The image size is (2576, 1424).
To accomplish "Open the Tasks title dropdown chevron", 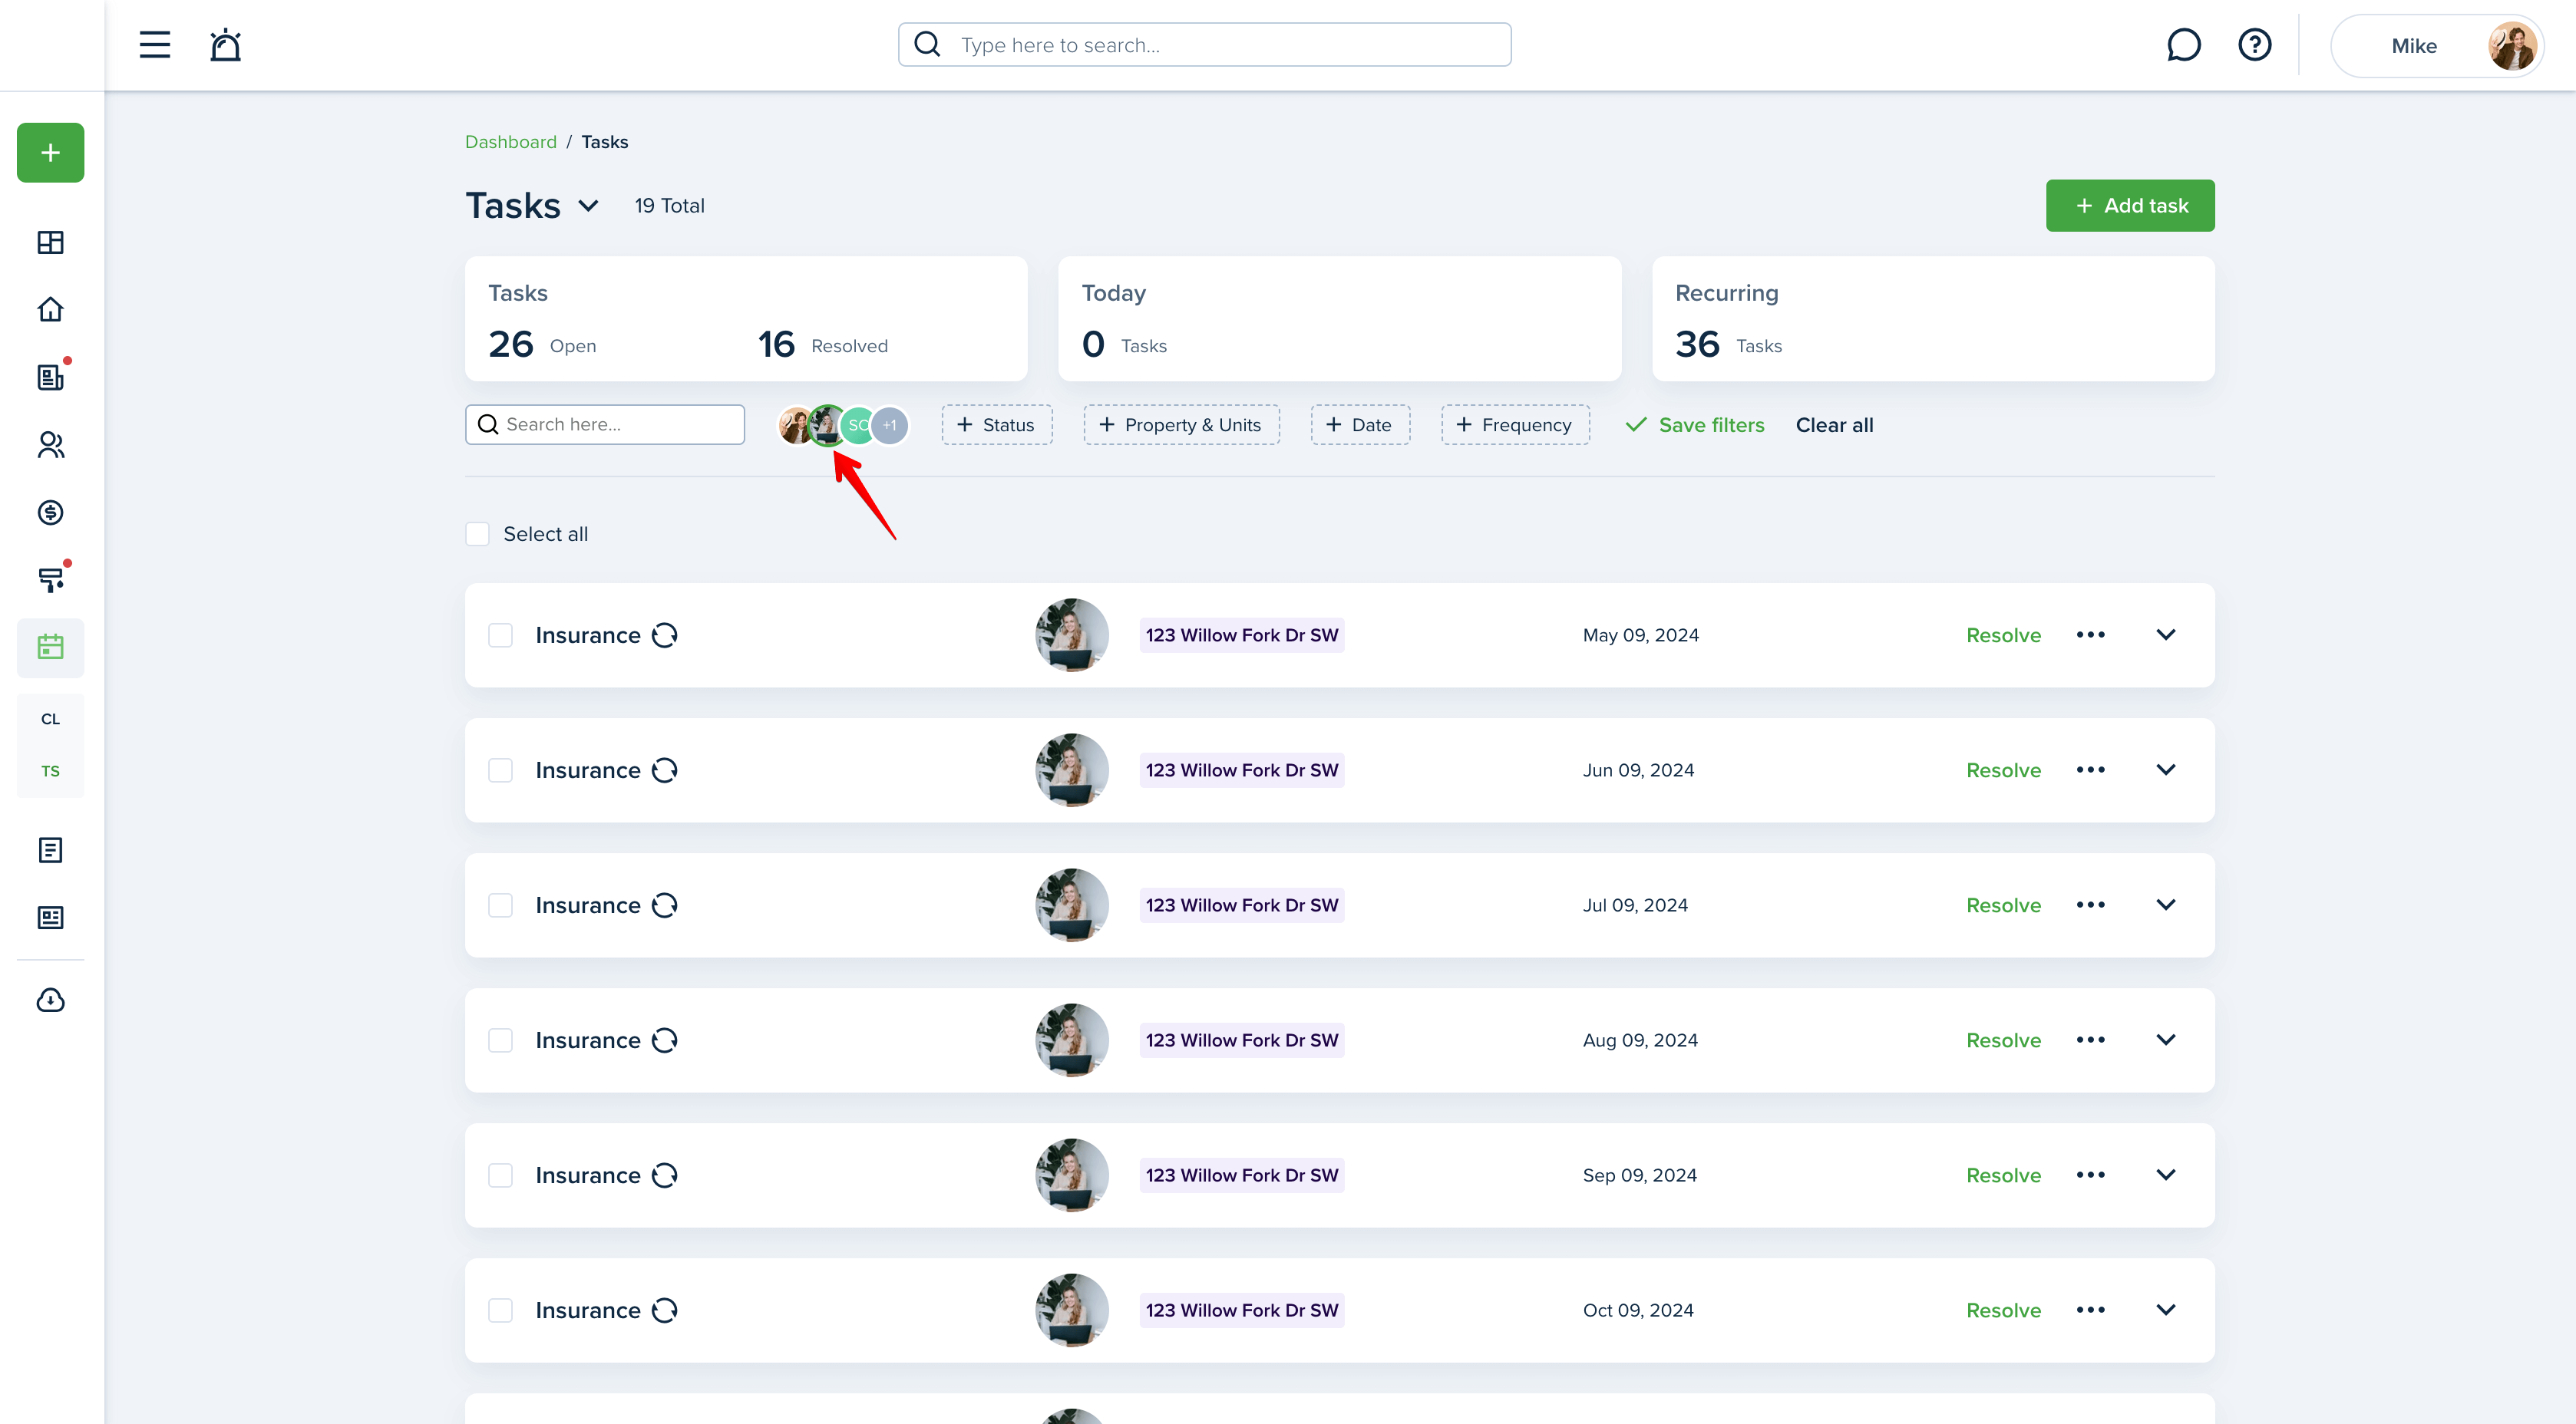I will click(x=589, y=207).
